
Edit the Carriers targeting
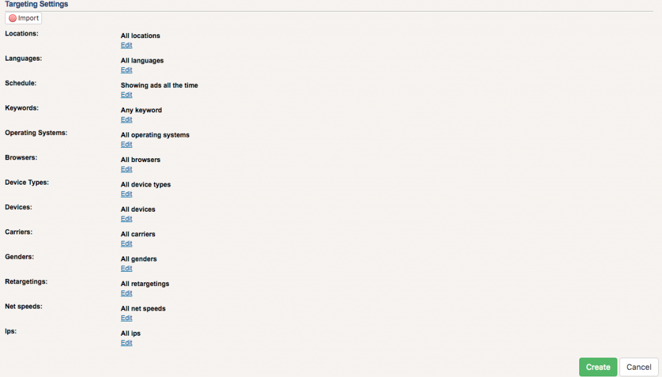[x=126, y=243]
